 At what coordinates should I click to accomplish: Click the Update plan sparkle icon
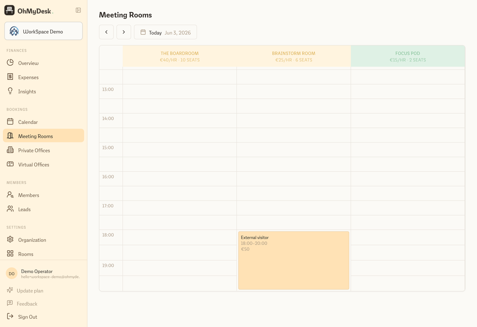coord(10,290)
